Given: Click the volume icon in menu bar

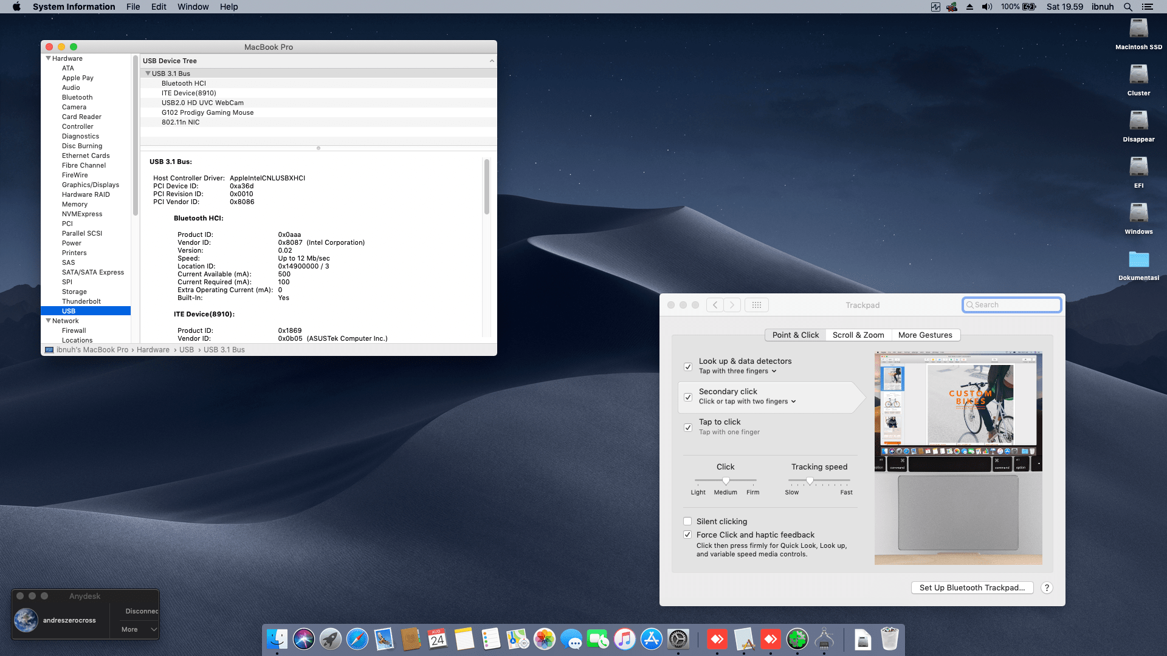Looking at the screenshot, I should 987,7.
